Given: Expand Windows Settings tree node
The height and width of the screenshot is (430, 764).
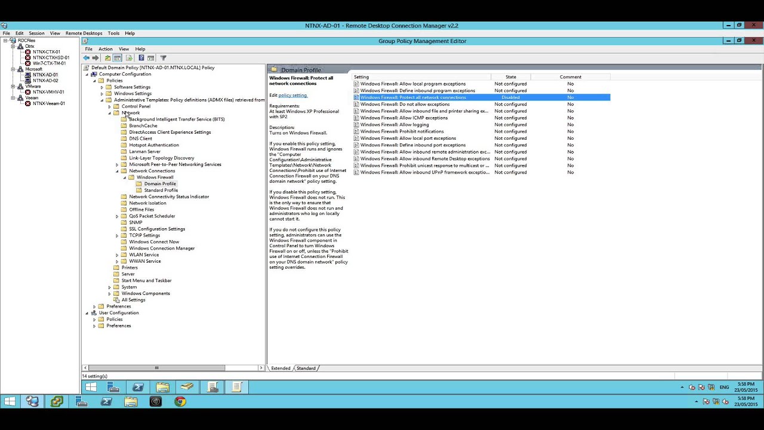Looking at the screenshot, I should pos(101,94).
